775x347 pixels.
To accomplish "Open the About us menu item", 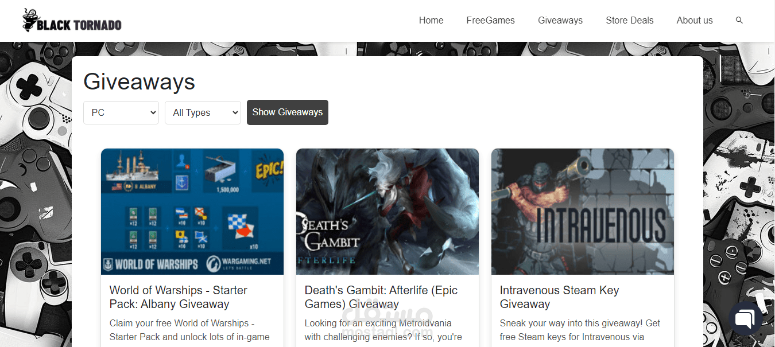I will point(694,20).
